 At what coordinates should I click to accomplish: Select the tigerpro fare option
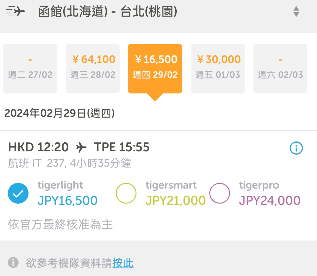tap(220, 193)
